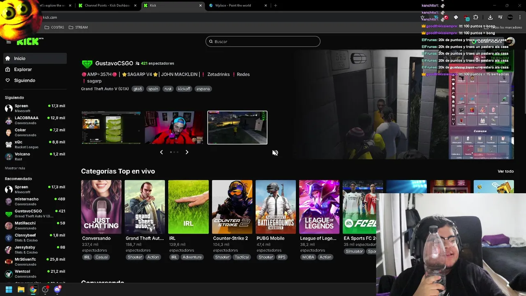Open Westcol recommended channel

pos(35,273)
